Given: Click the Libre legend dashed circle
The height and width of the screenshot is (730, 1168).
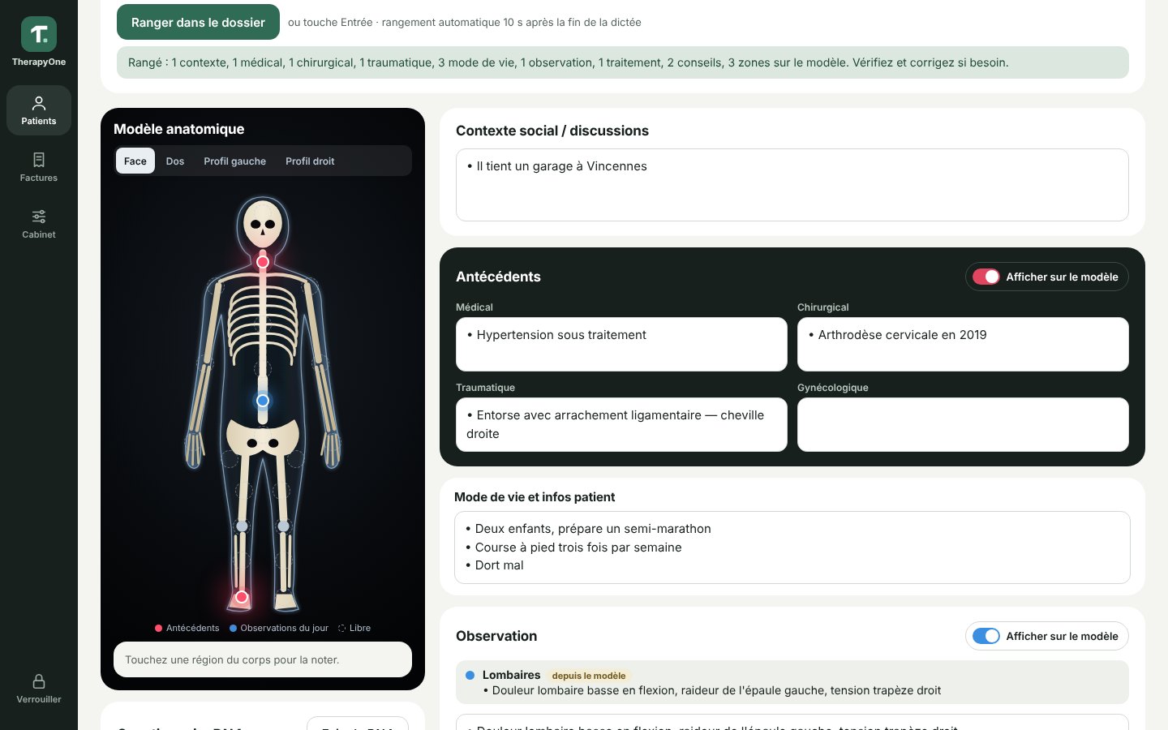Looking at the screenshot, I should click(x=342, y=628).
